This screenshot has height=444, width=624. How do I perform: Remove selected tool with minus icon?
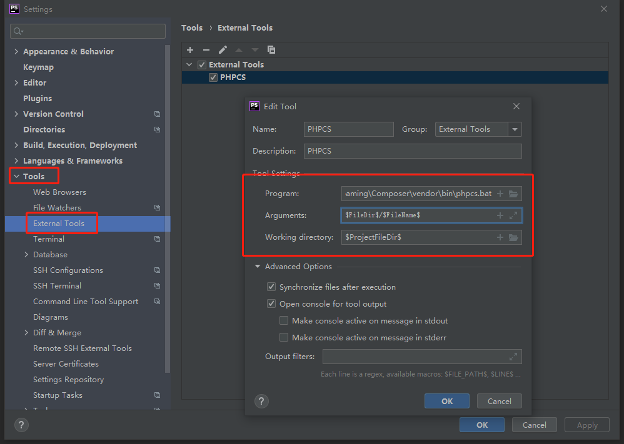pyautogui.click(x=206, y=50)
